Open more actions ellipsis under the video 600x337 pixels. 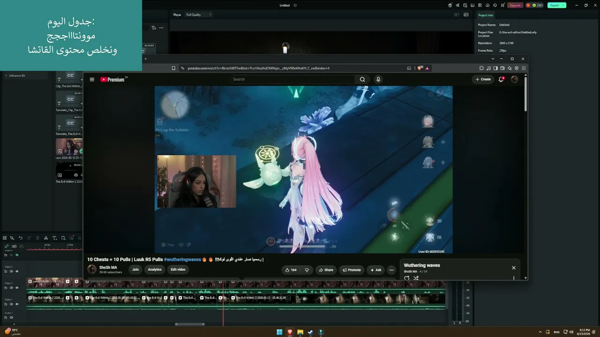point(391,270)
